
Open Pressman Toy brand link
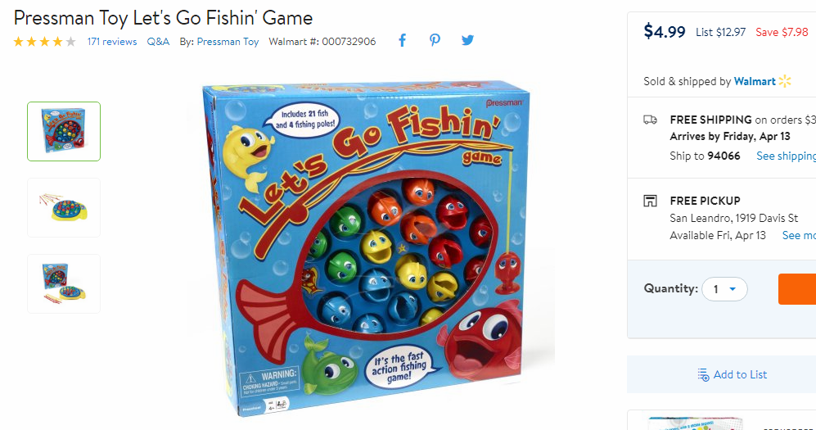pyautogui.click(x=228, y=42)
